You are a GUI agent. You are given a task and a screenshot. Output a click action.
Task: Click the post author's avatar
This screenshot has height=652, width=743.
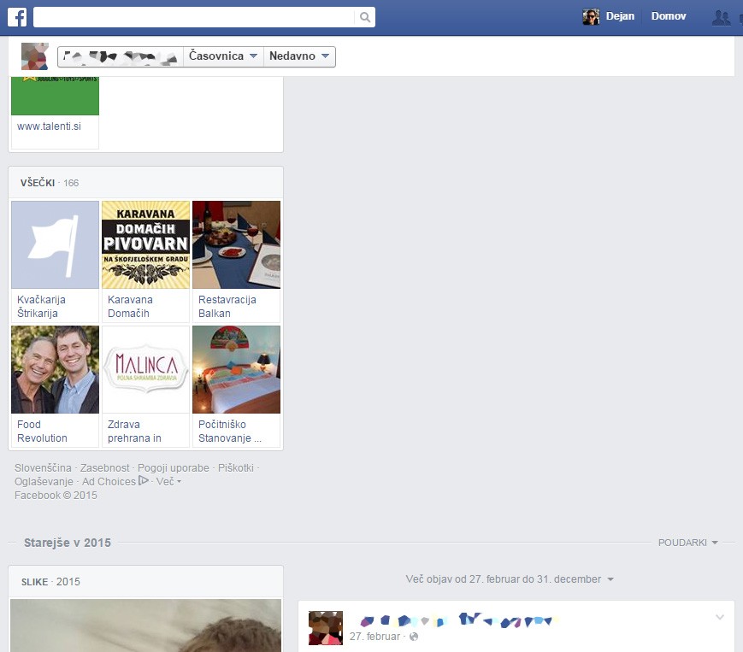point(325,628)
